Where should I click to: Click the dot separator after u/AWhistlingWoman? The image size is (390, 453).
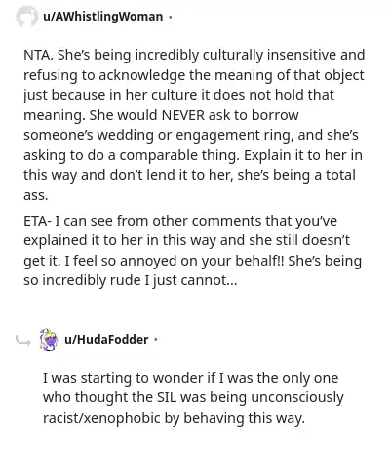(170, 17)
